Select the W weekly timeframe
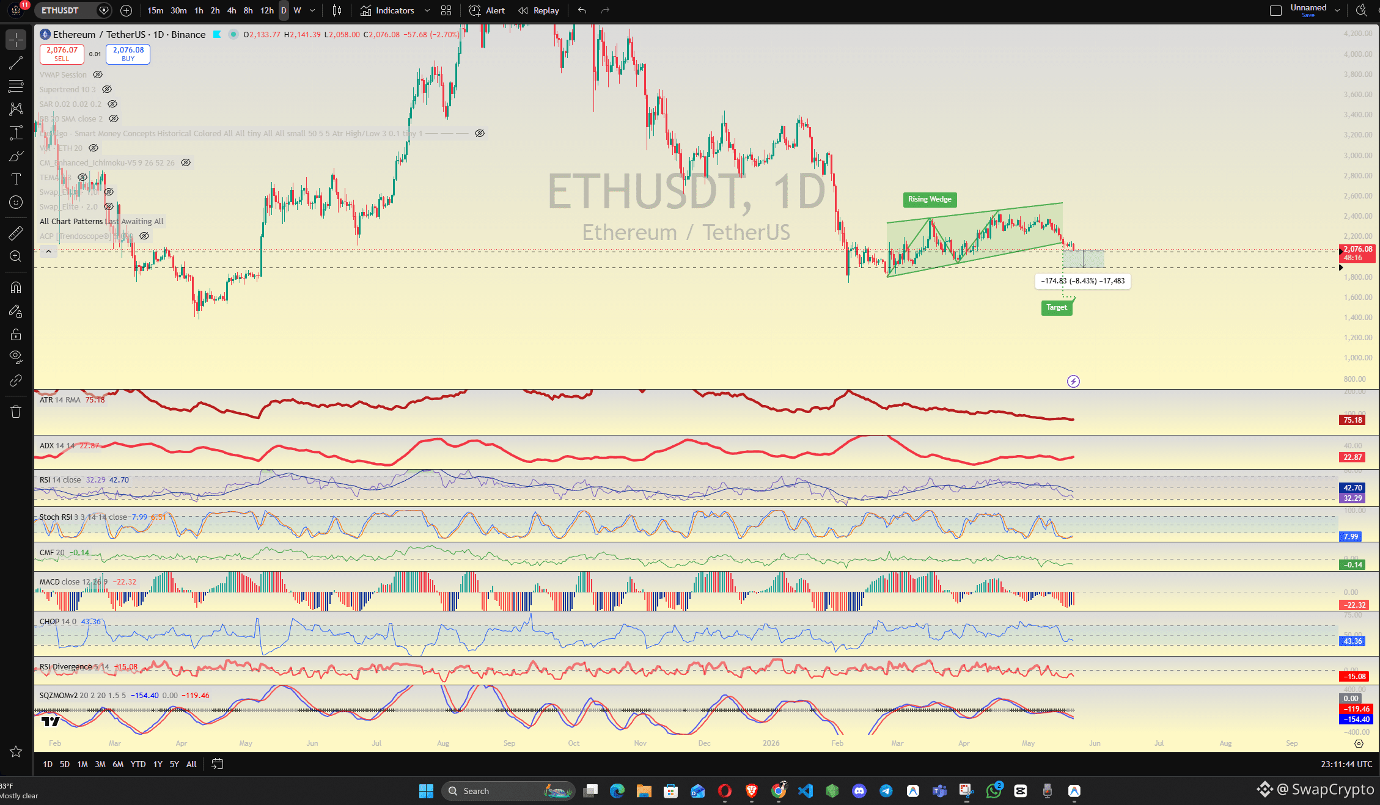Screen dimensions: 1380x805 [297, 10]
